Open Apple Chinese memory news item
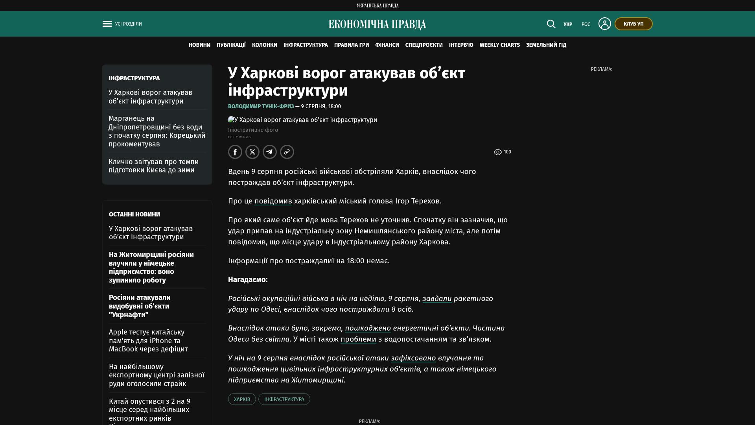Image resolution: width=755 pixels, height=425 pixels. click(148, 341)
